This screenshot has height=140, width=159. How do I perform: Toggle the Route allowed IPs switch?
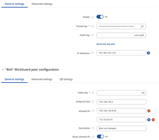(x=100, y=137)
